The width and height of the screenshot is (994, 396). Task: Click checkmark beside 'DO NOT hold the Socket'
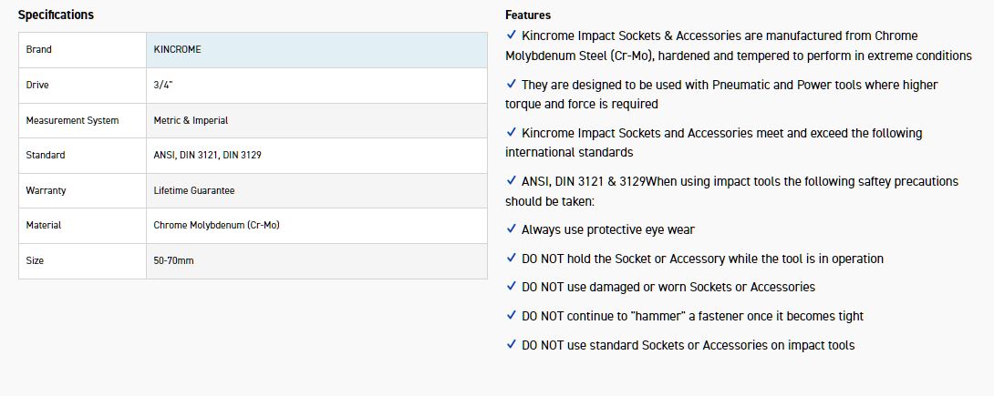(x=511, y=259)
